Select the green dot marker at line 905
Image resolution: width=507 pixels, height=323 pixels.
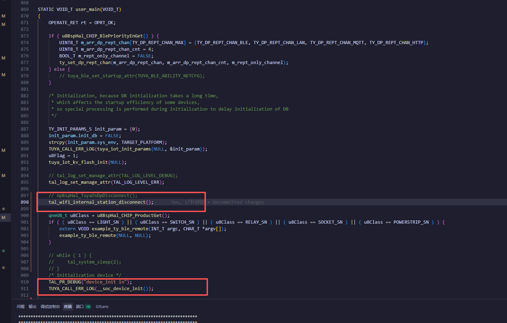[4, 251]
